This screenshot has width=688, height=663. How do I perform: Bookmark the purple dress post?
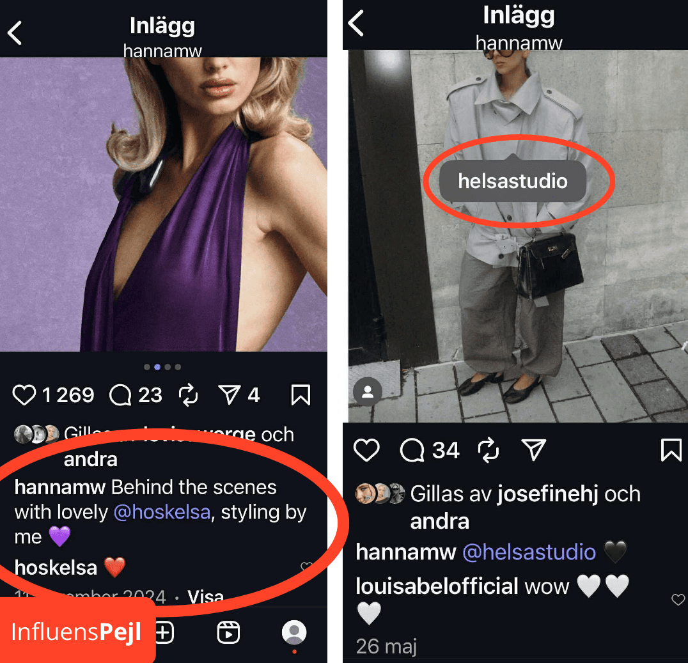301,395
